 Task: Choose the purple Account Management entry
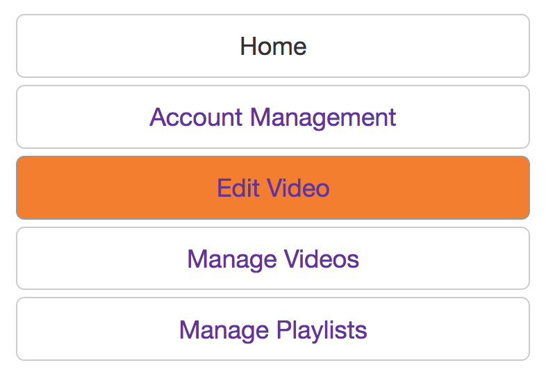pos(273,117)
